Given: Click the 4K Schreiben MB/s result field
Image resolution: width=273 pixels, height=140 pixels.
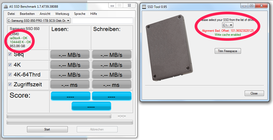Looking at the screenshot, I should (x=111, y=65).
